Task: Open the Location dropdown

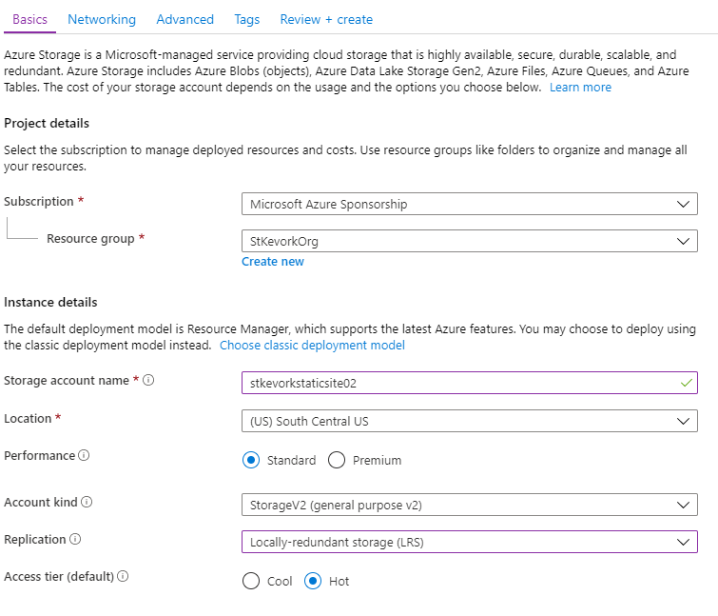Action: tap(470, 421)
